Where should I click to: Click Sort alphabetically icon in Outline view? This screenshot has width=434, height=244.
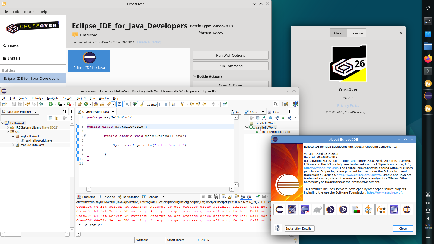point(264,118)
